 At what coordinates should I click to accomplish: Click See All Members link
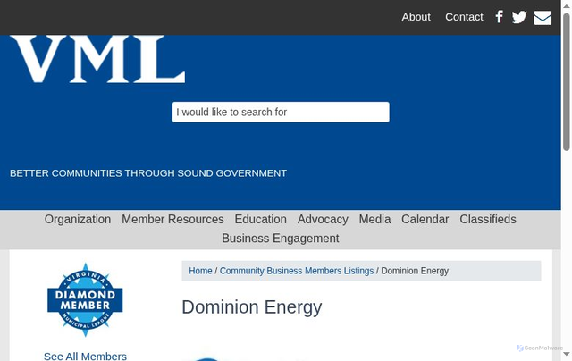pyautogui.click(x=85, y=357)
